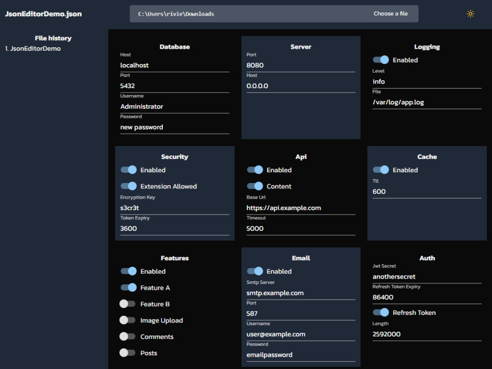Switch theme with the sun icon
492x369 pixels.
click(470, 14)
